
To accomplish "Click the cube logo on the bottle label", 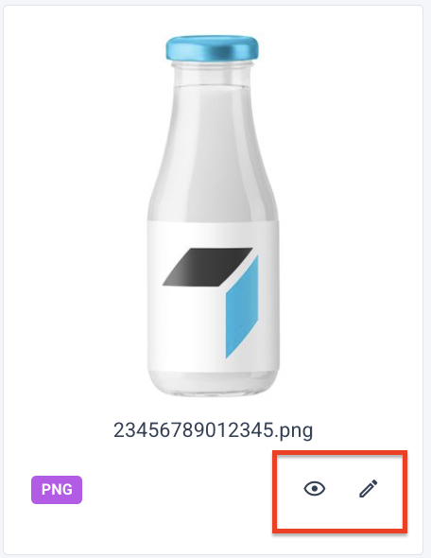I will tap(211, 303).
